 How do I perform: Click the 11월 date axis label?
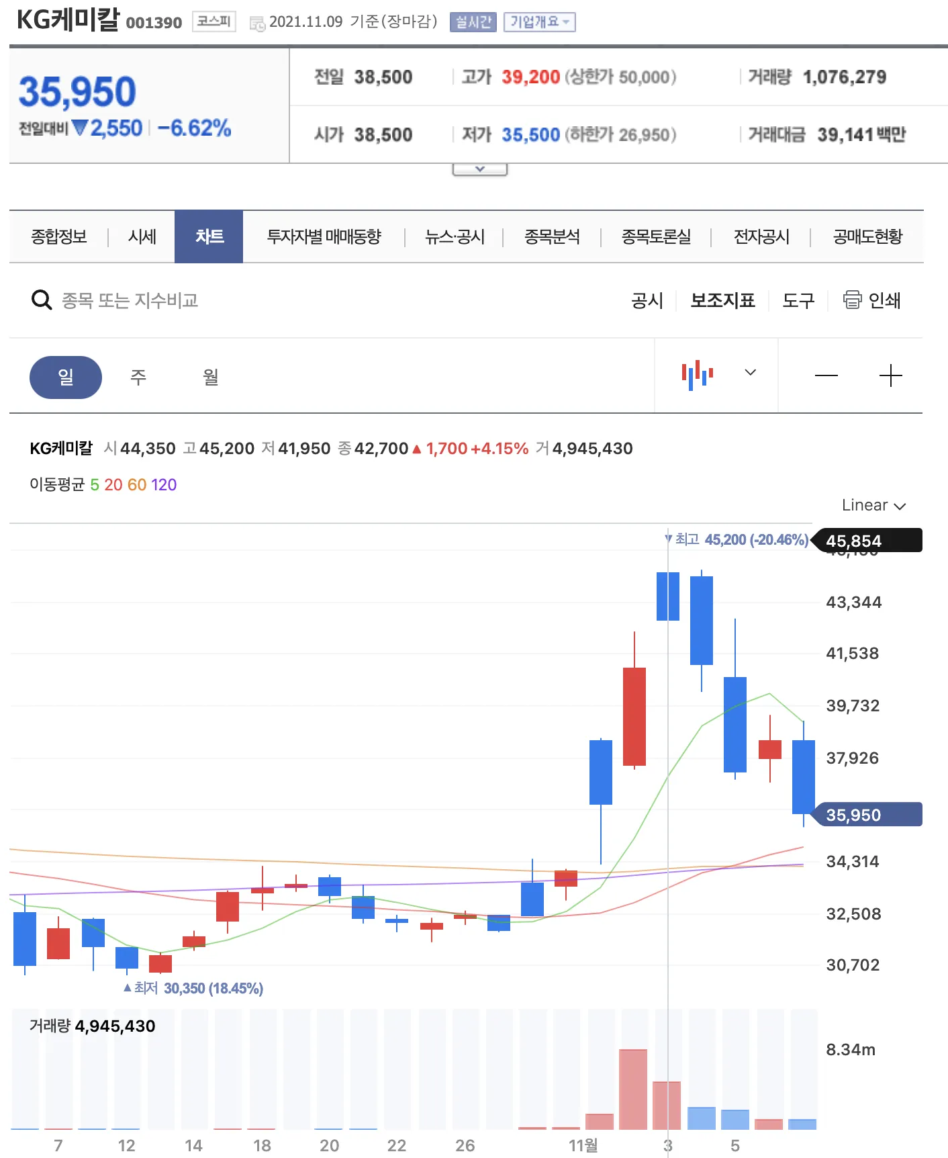(583, 1145)
